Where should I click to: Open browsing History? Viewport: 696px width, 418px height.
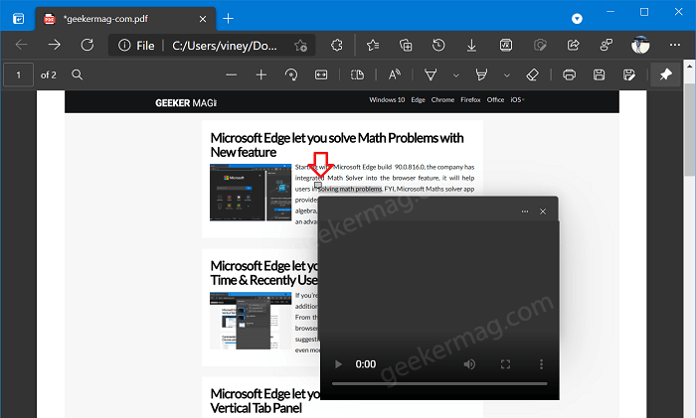[x=438, y=45]
